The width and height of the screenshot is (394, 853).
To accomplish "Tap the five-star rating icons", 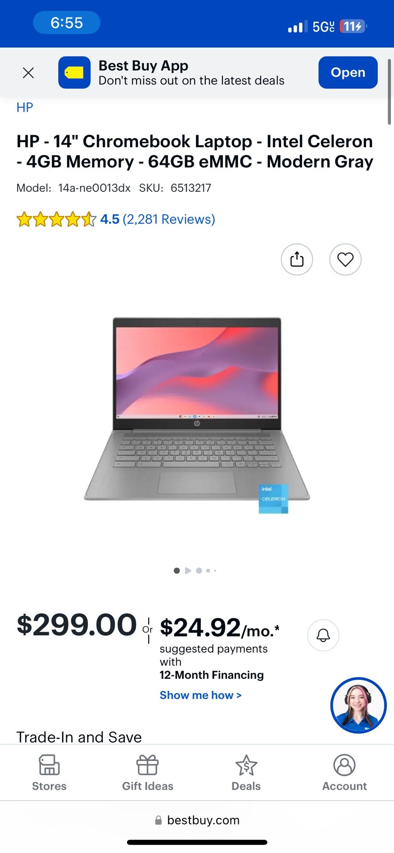I will point(56,219).
